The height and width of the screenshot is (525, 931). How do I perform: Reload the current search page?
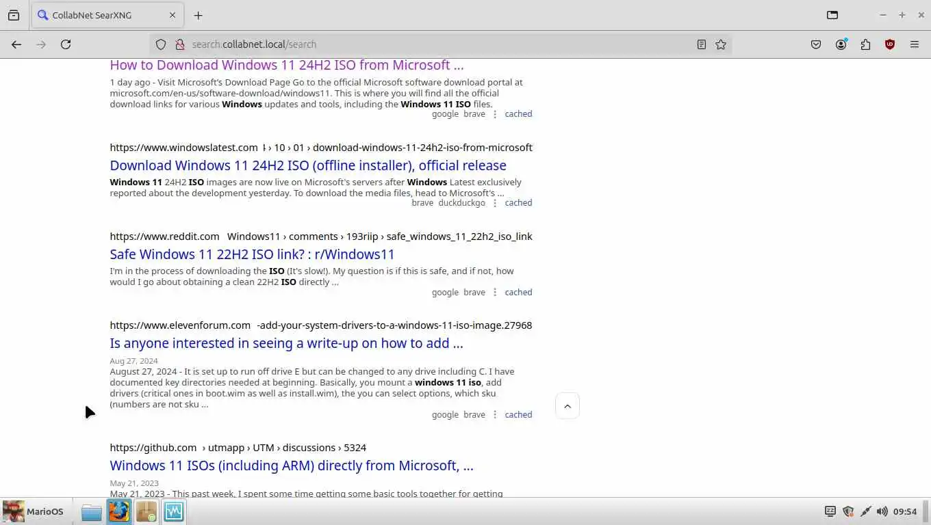click(x=66, y=44)
